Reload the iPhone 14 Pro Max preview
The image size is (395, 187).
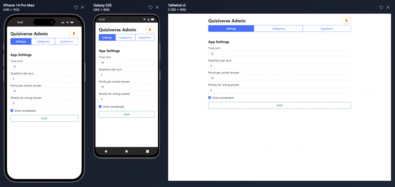point(76,7)
